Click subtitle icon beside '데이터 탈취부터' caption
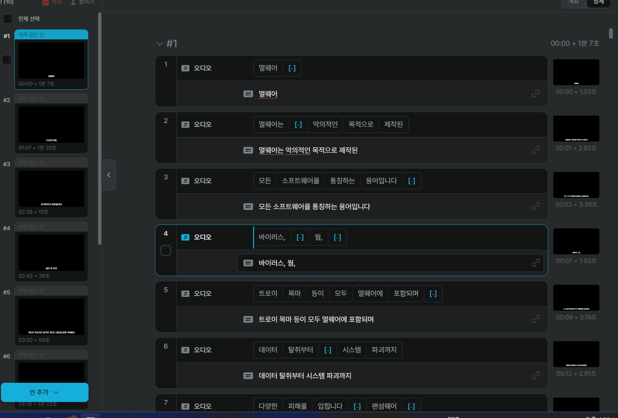The width and height of the screenshot is (618, 418). (x=248, y=376)
